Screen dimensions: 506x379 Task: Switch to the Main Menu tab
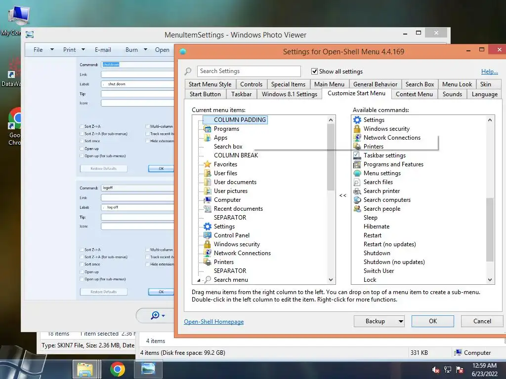pyautogui.click(x=330, y=84)
